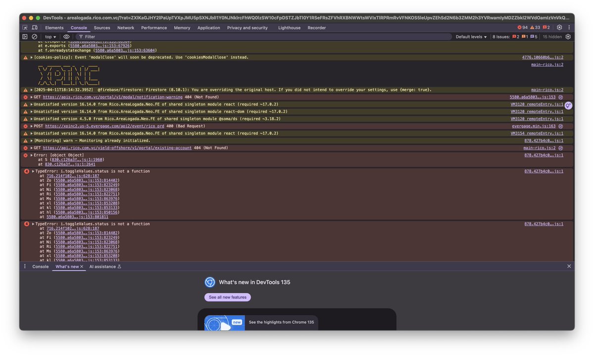Collapse the Error: [object Object] entry

tap(32, 155)
